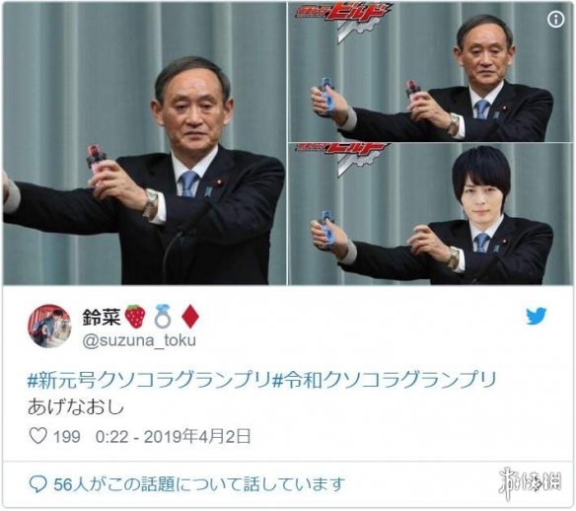Click the tweet text あげなおし

(x=76, y=407)
